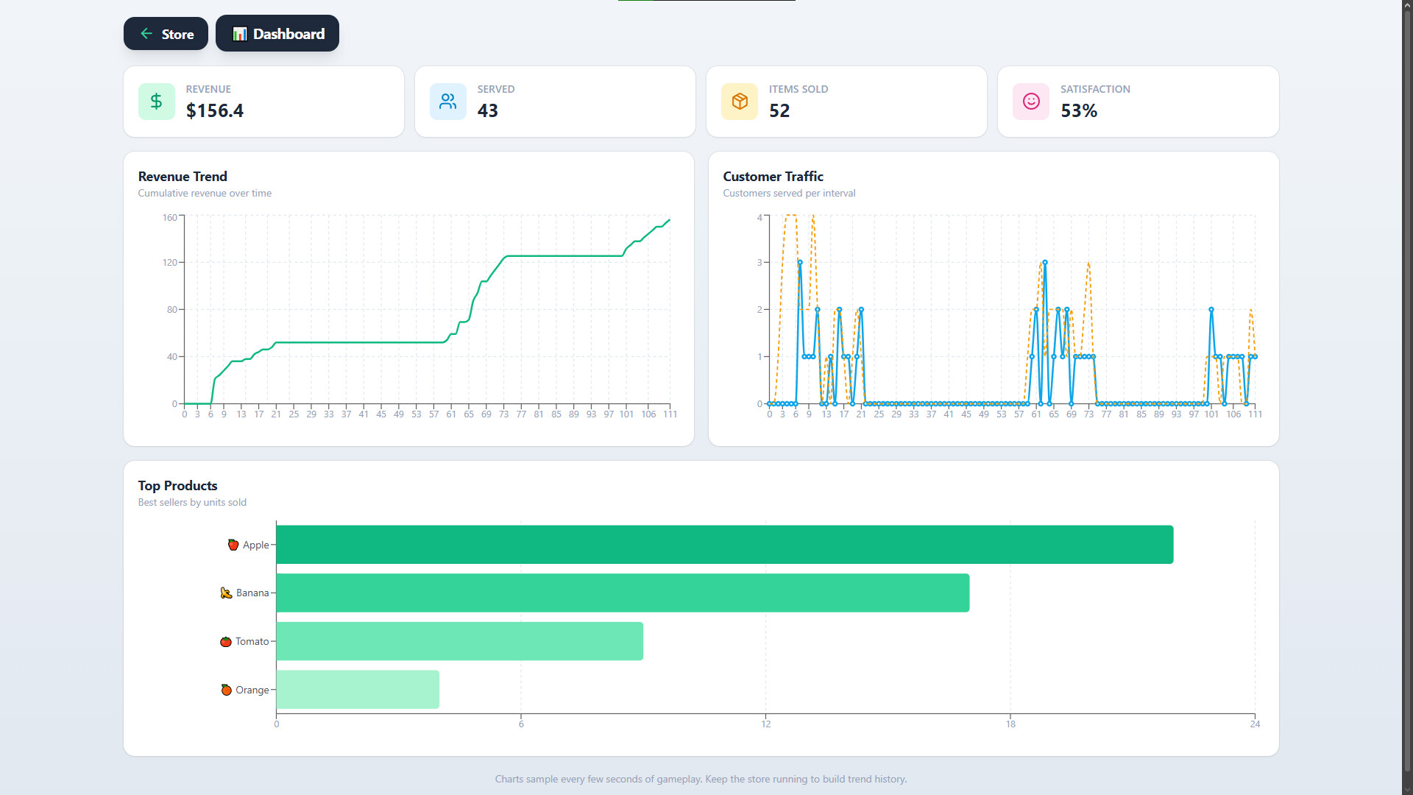Click the green dollar revenue icon
Screen dimensions: 1413x795
point(156,102)
